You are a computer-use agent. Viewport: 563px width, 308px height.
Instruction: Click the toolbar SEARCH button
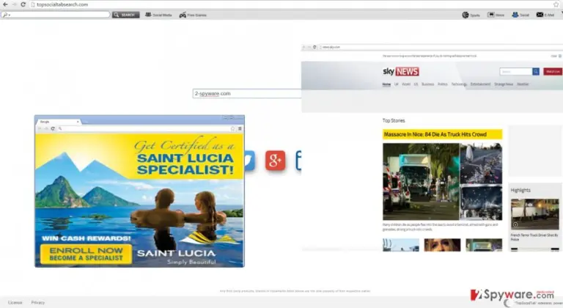click(125, 15)
